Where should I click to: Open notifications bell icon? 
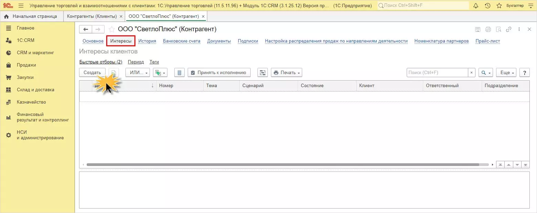[x=476, y=5]
